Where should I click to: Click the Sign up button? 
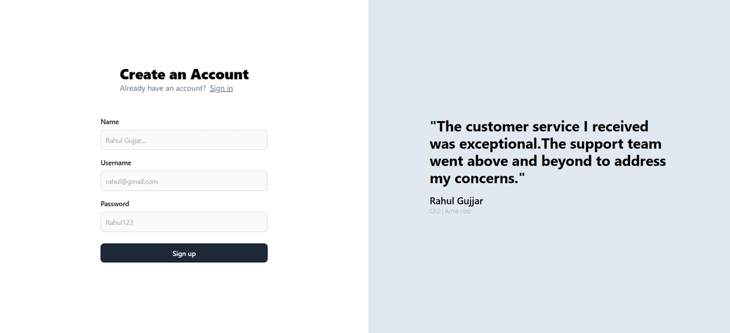184,253
